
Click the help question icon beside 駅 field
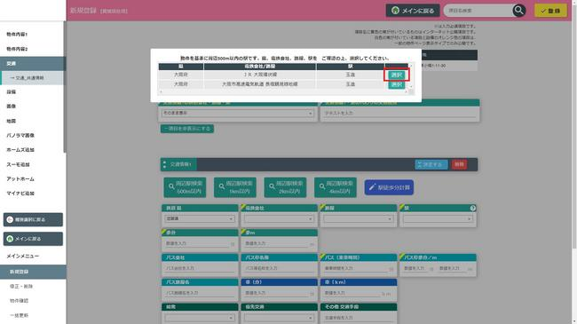click(x=473, y=208)
